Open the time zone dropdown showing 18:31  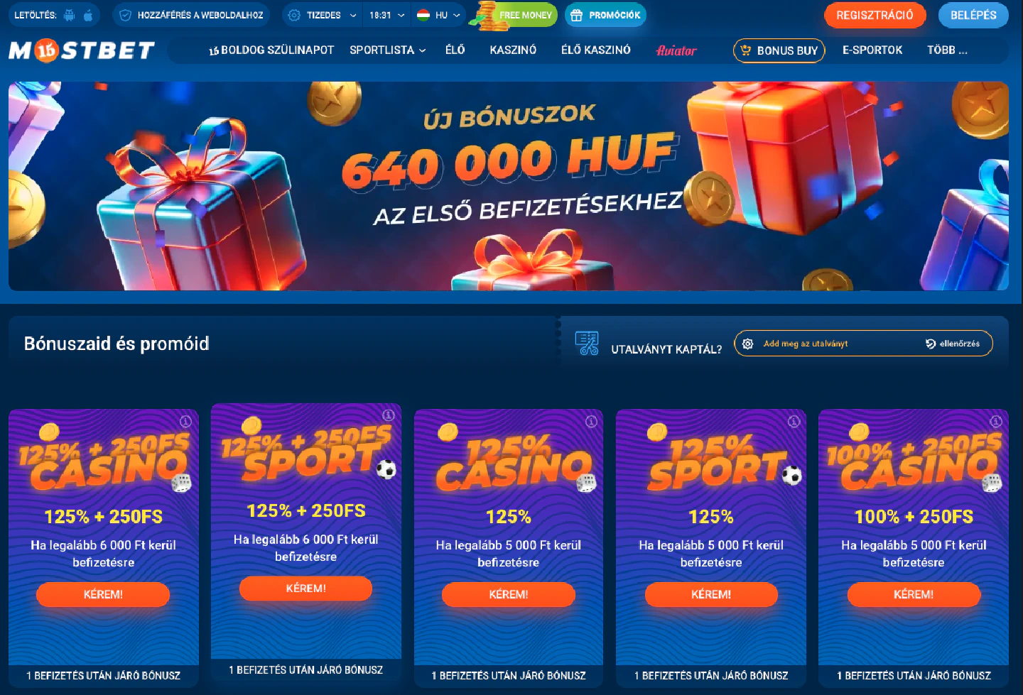pos(386,15)
